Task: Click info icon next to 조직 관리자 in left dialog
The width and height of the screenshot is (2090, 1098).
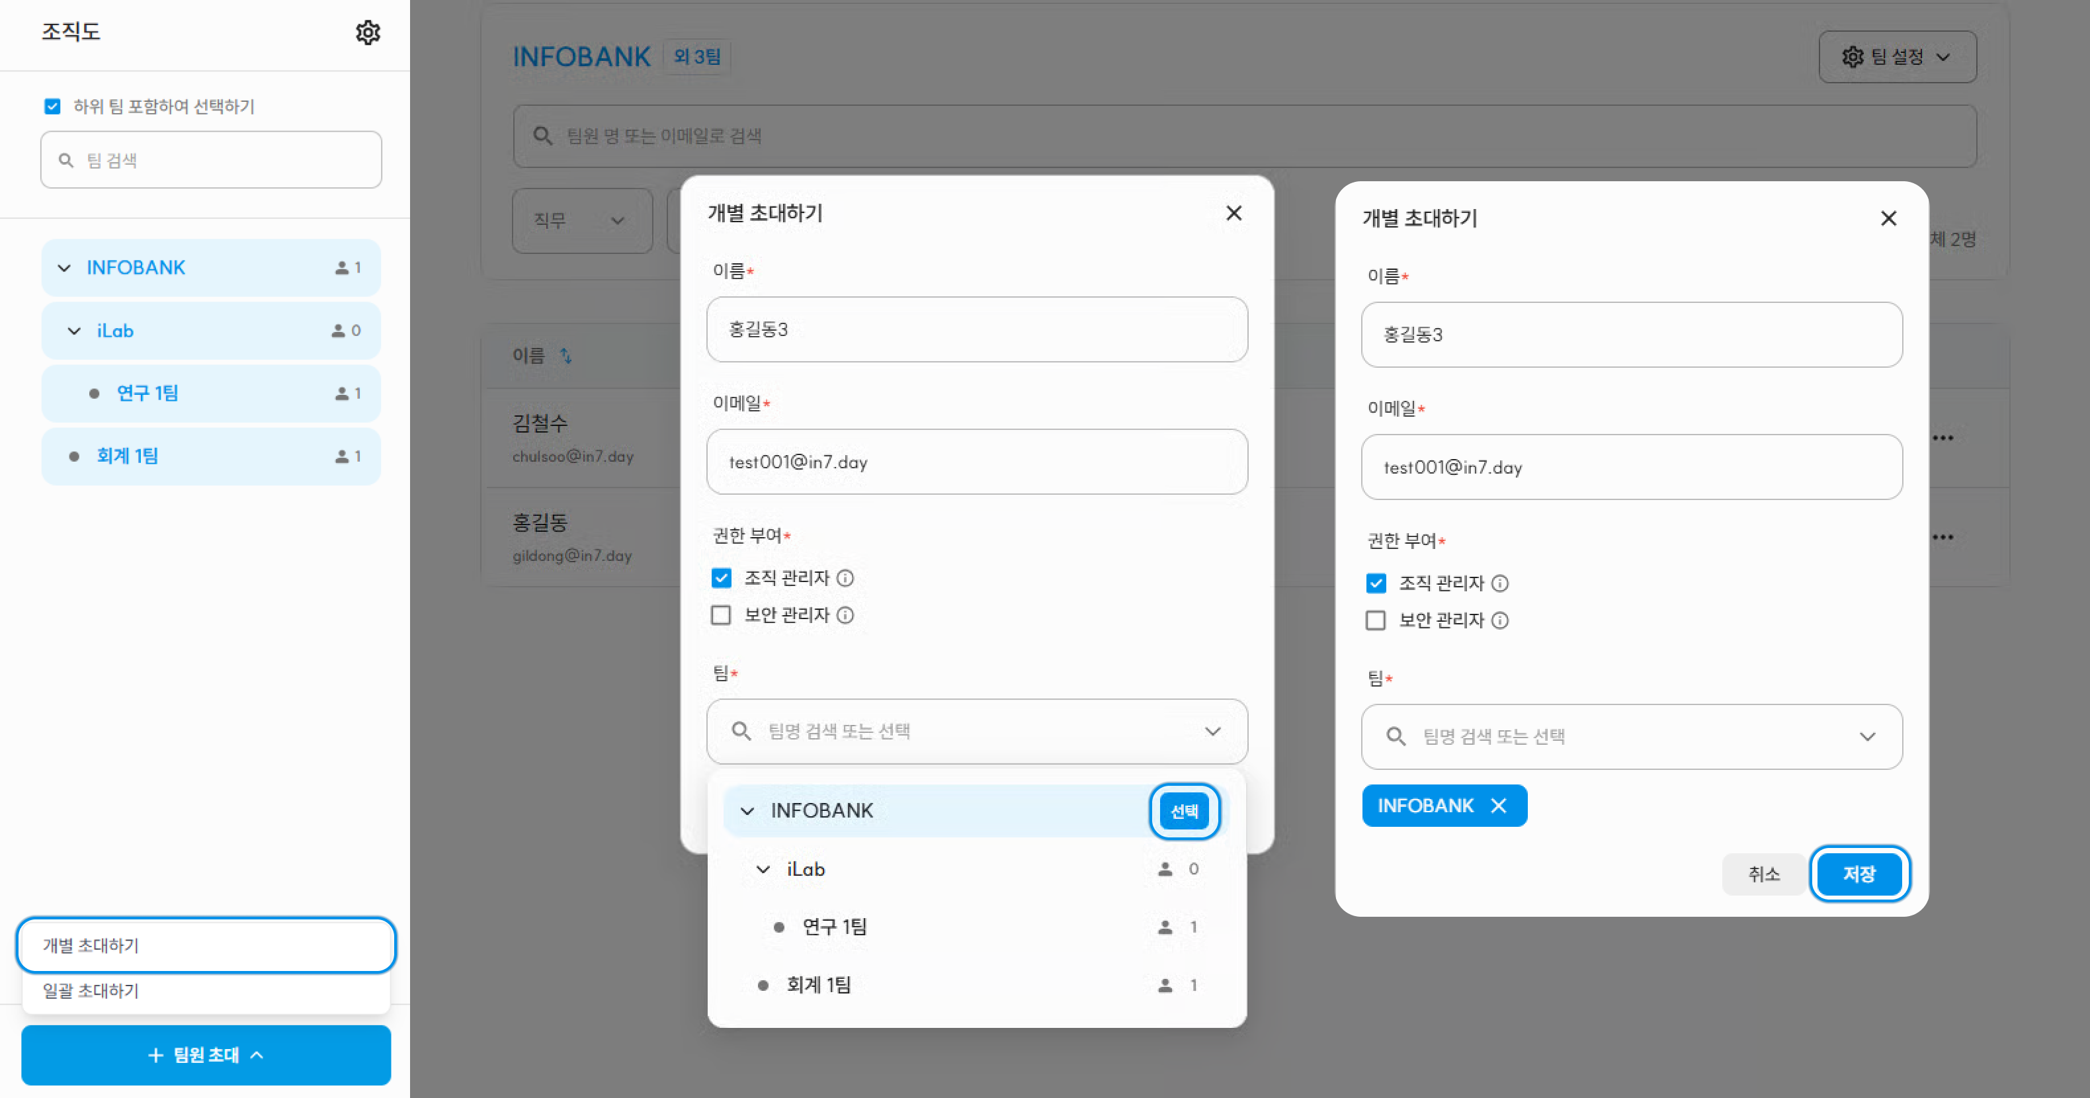Action: click(845, 578)
